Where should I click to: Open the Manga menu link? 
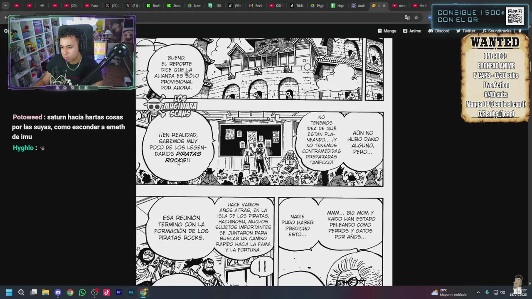pos(387,31)
